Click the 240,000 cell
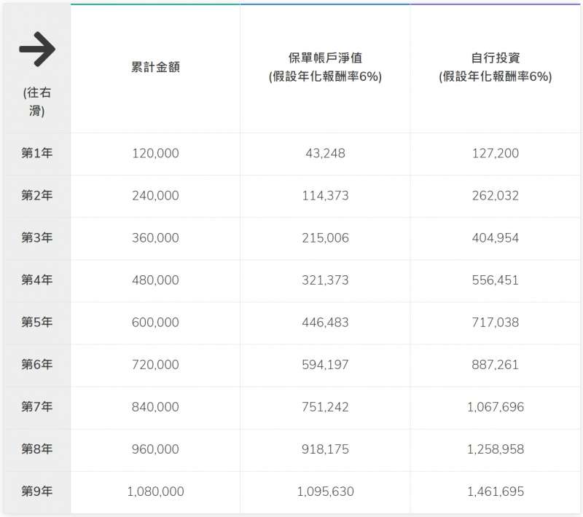The height and width of the screenshot is (517, 583). click(155, 196)
